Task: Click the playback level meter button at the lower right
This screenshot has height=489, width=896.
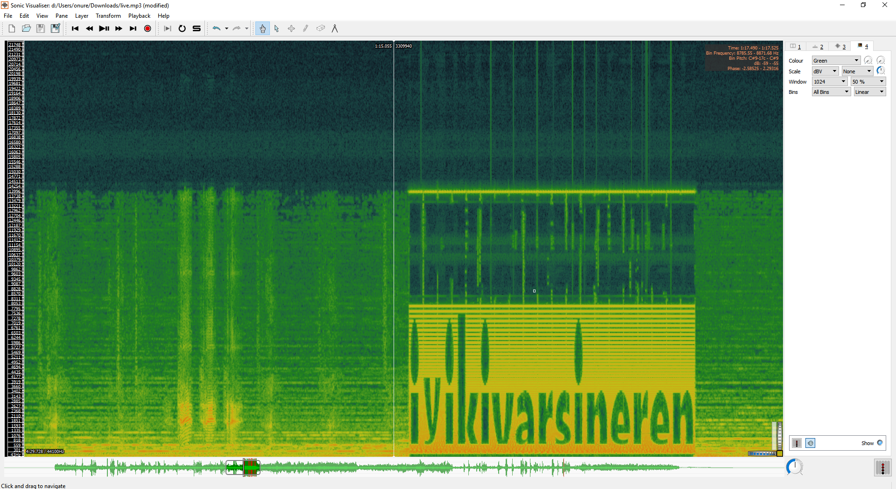Action: [x=882, y=468]
